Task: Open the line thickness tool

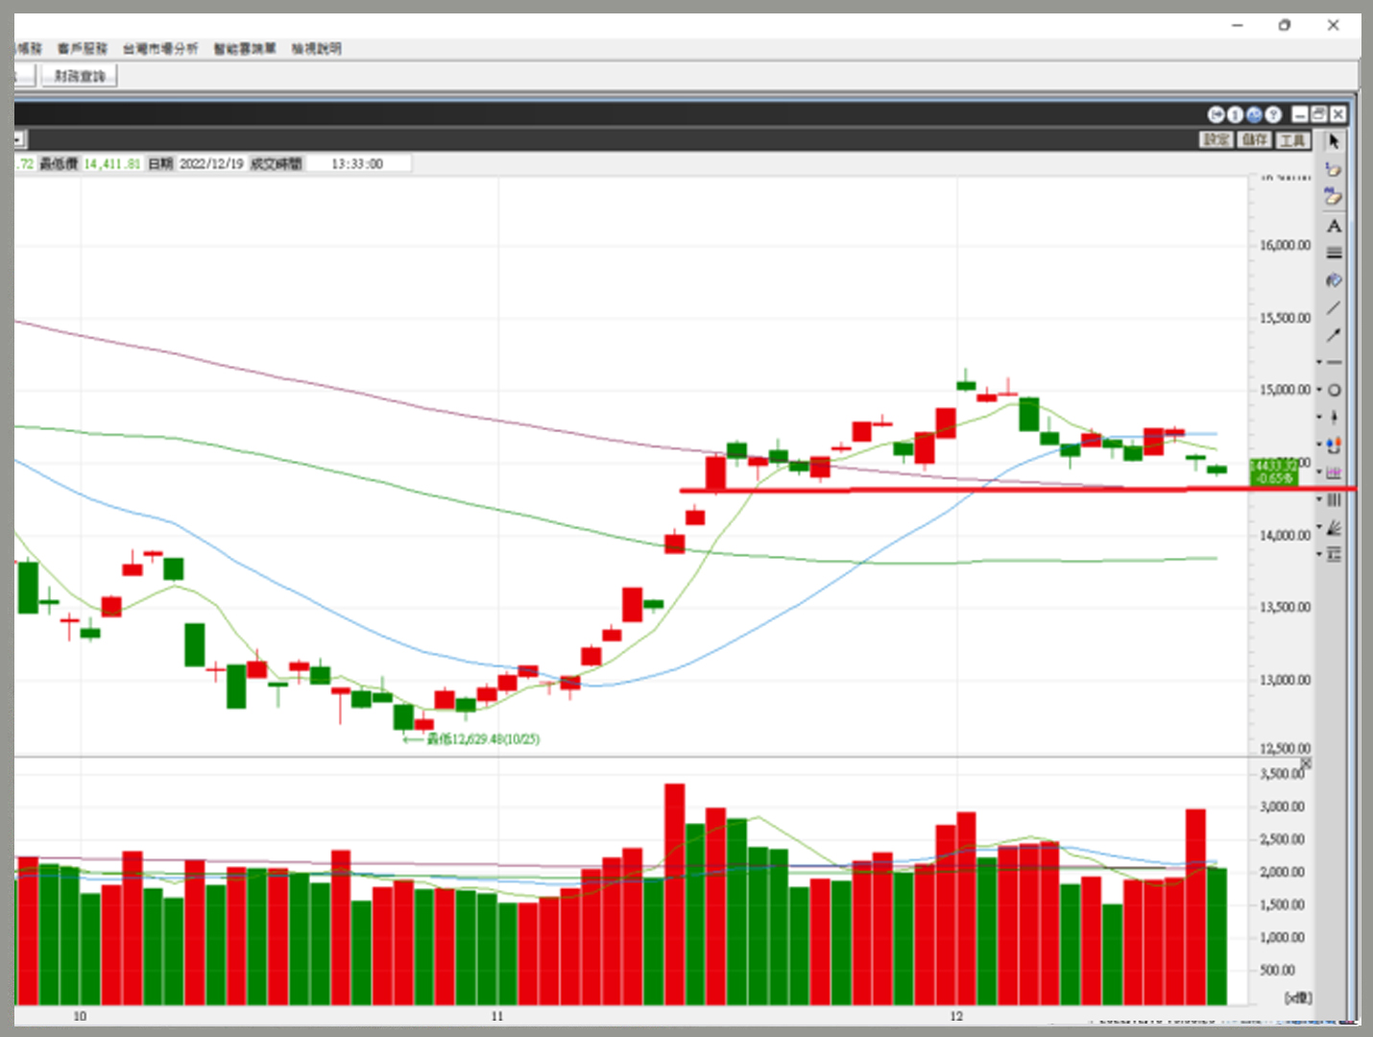Action: [x=1334, y=253]
